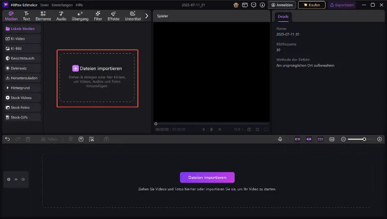Image resolution: width=387 pixels, height=219 pixels.
Task: Mute the track using the speaker icon
Action: (x=23, y=179)
